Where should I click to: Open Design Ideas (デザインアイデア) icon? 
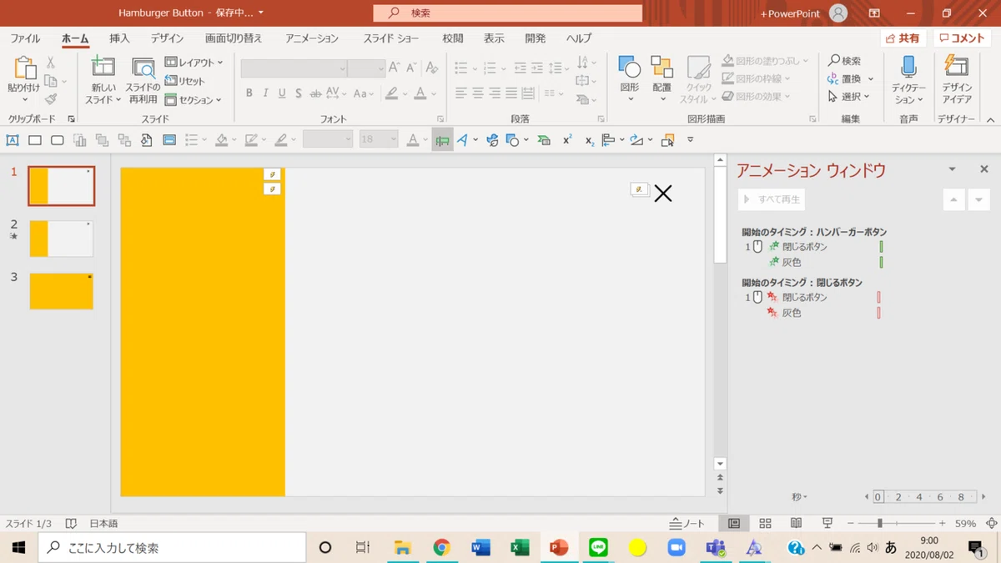point(957,68)
